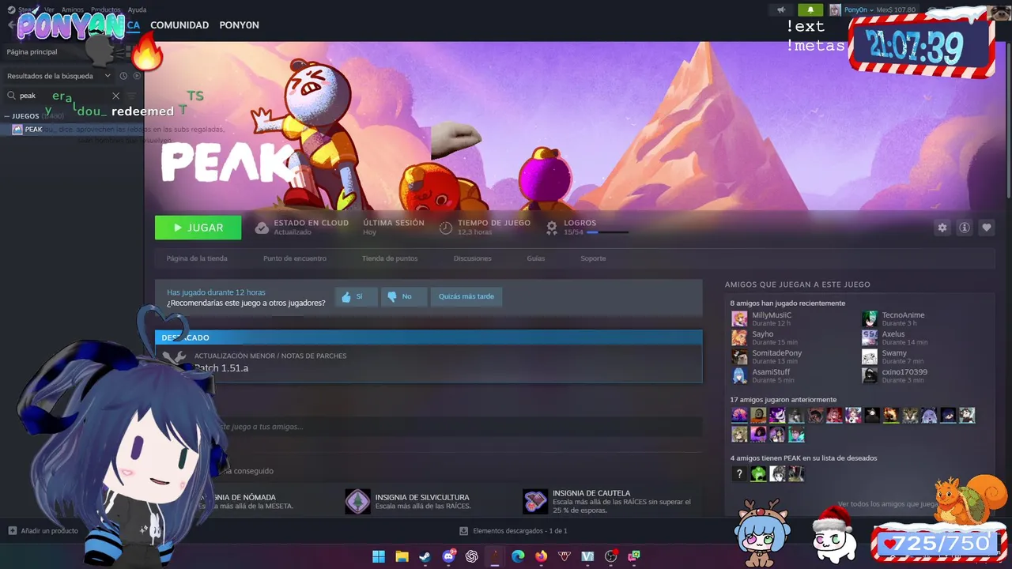Open the Sayho friend entry

[765, 338]
